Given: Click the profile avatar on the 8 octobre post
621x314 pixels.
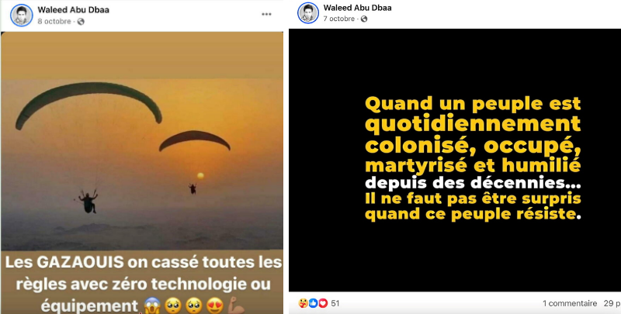Looking at the screenshot, I should 22,16.
